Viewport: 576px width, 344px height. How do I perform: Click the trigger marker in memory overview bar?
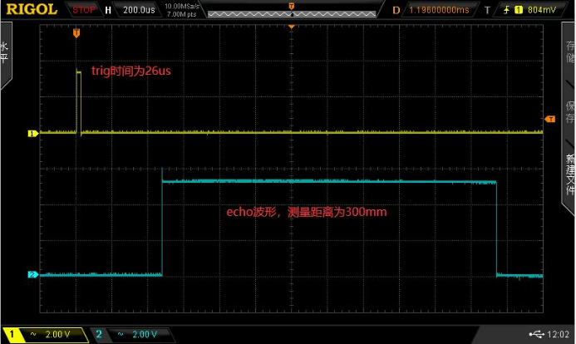click(291, 6)
